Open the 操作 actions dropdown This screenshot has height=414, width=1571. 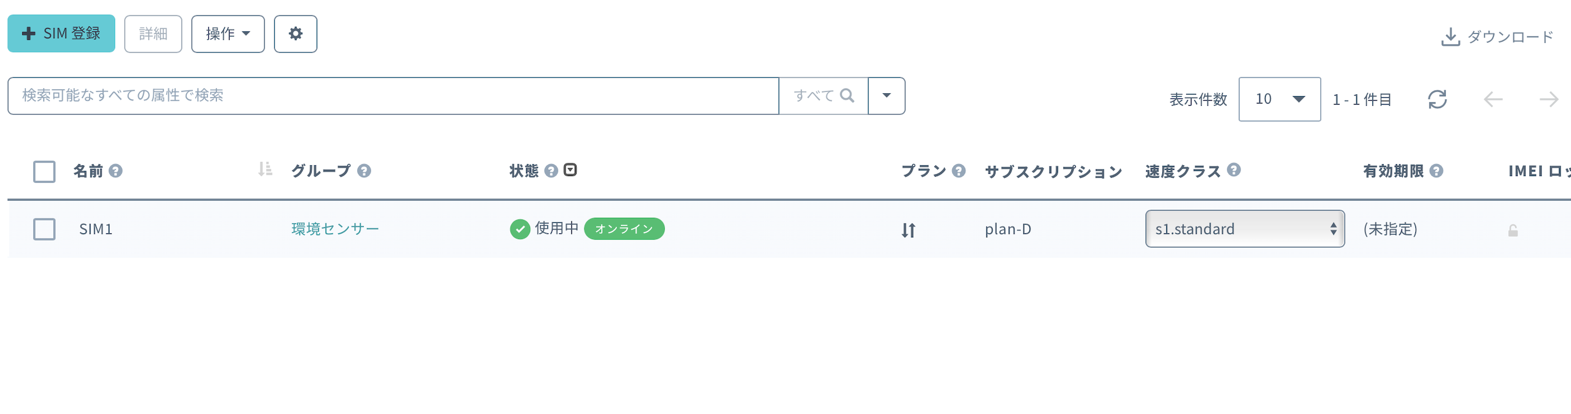coord(227,34)
